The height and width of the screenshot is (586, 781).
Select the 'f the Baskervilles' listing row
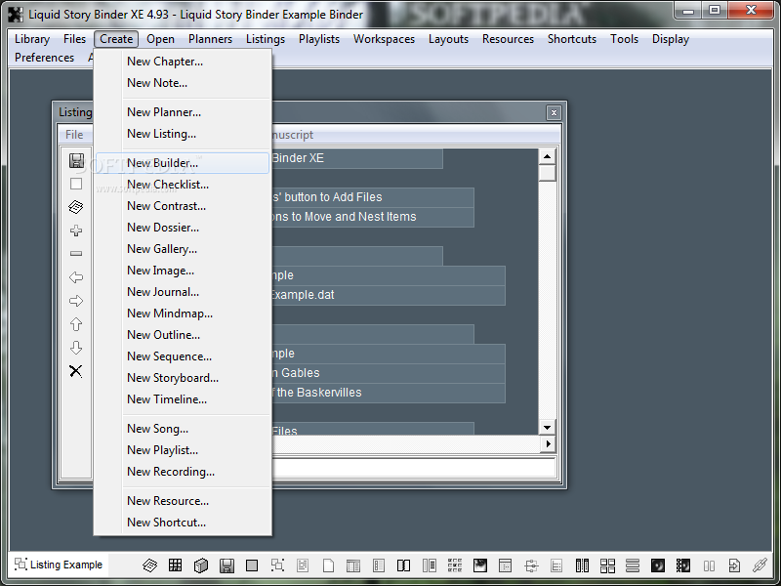389,393
